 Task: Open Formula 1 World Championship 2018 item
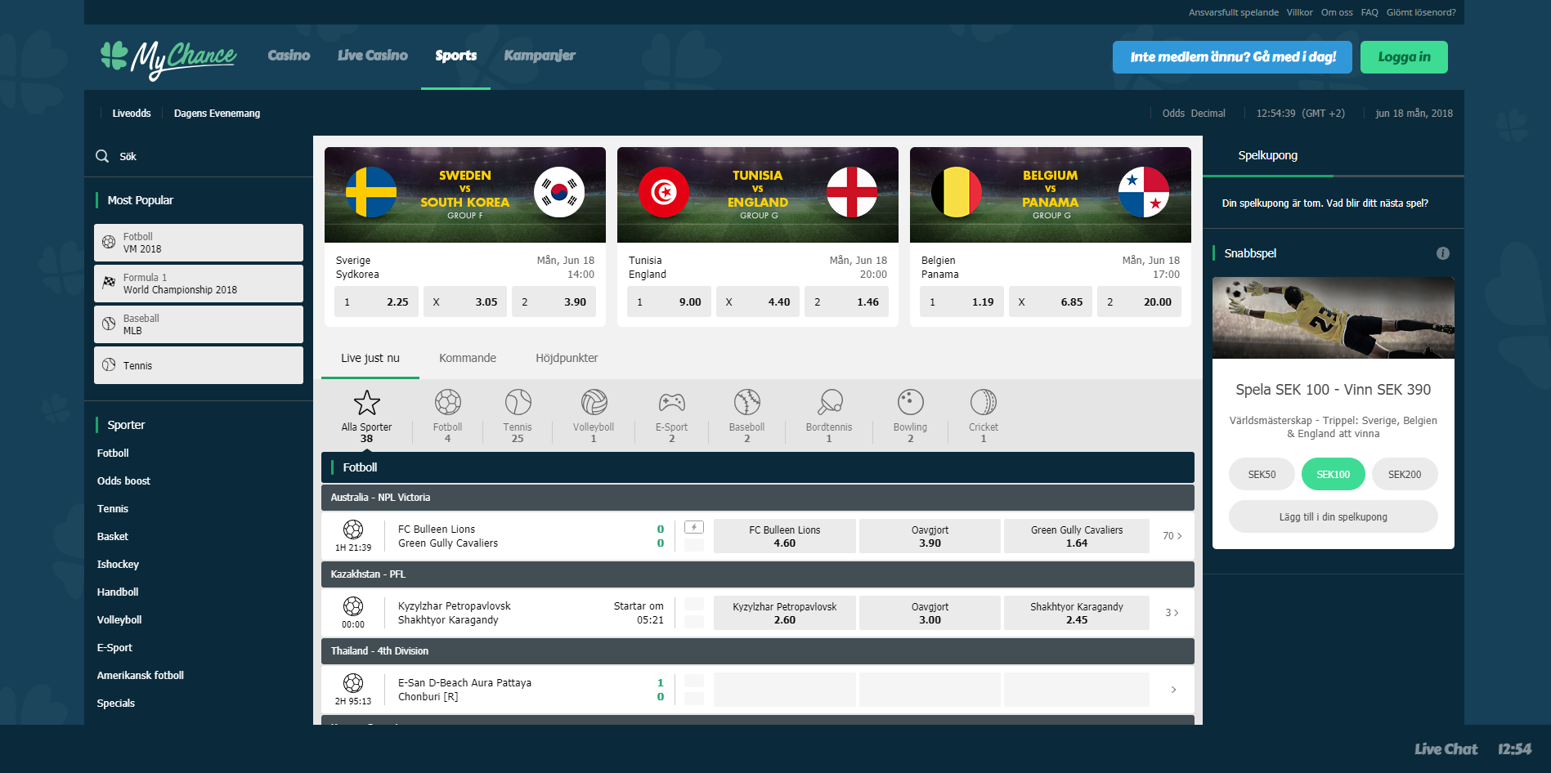[x=199, y=284]
